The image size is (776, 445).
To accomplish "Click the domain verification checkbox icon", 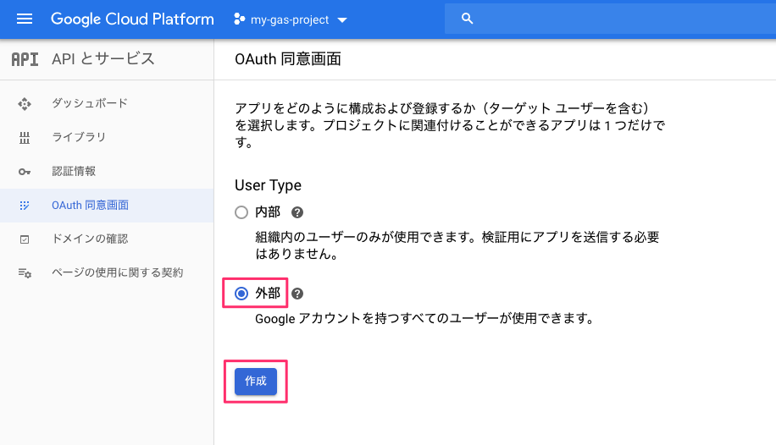I will [25, 239].
